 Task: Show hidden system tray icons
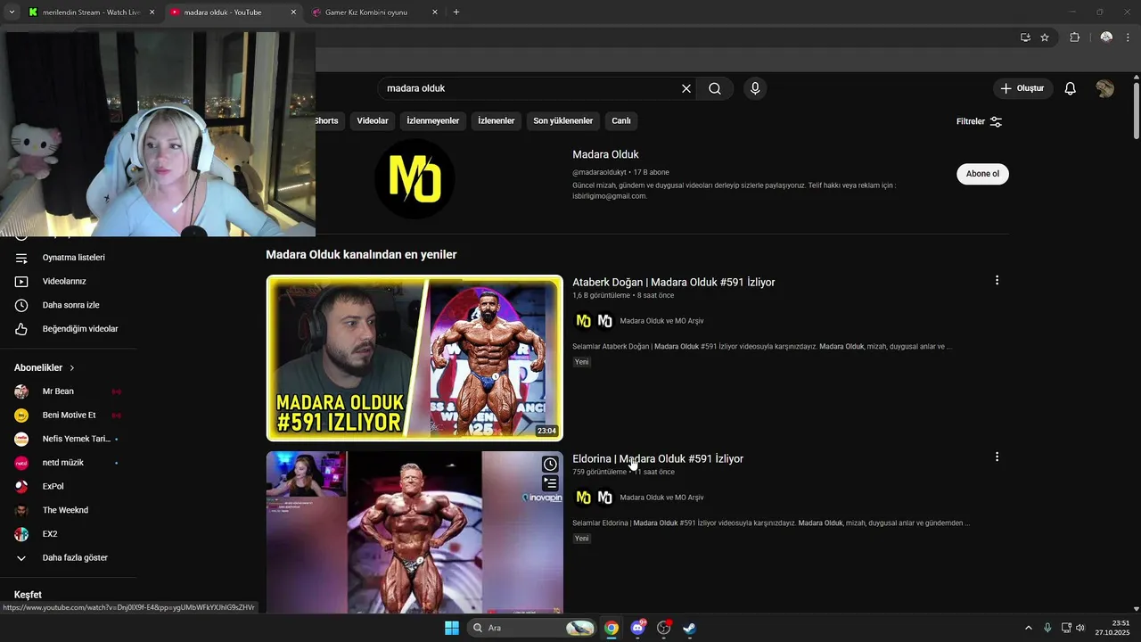point(1028,628)
